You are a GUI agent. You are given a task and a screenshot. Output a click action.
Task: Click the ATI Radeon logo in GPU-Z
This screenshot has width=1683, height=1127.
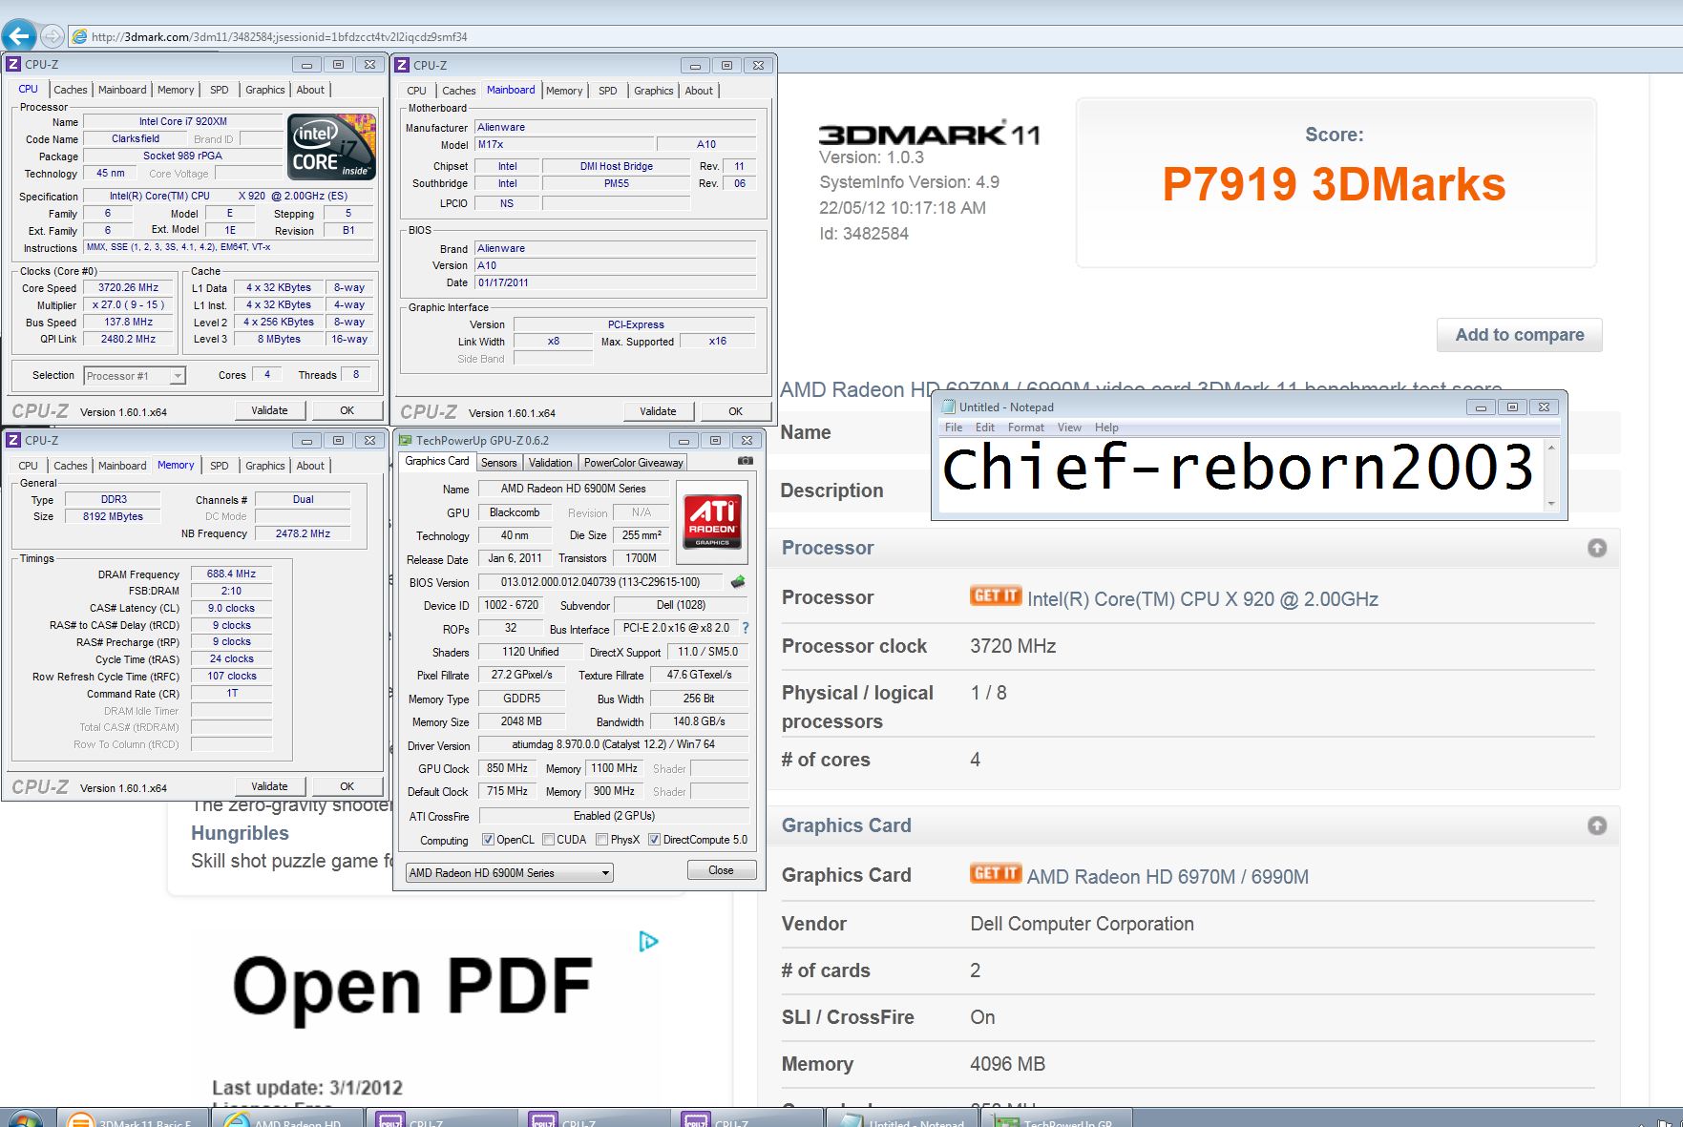[713, 520]
